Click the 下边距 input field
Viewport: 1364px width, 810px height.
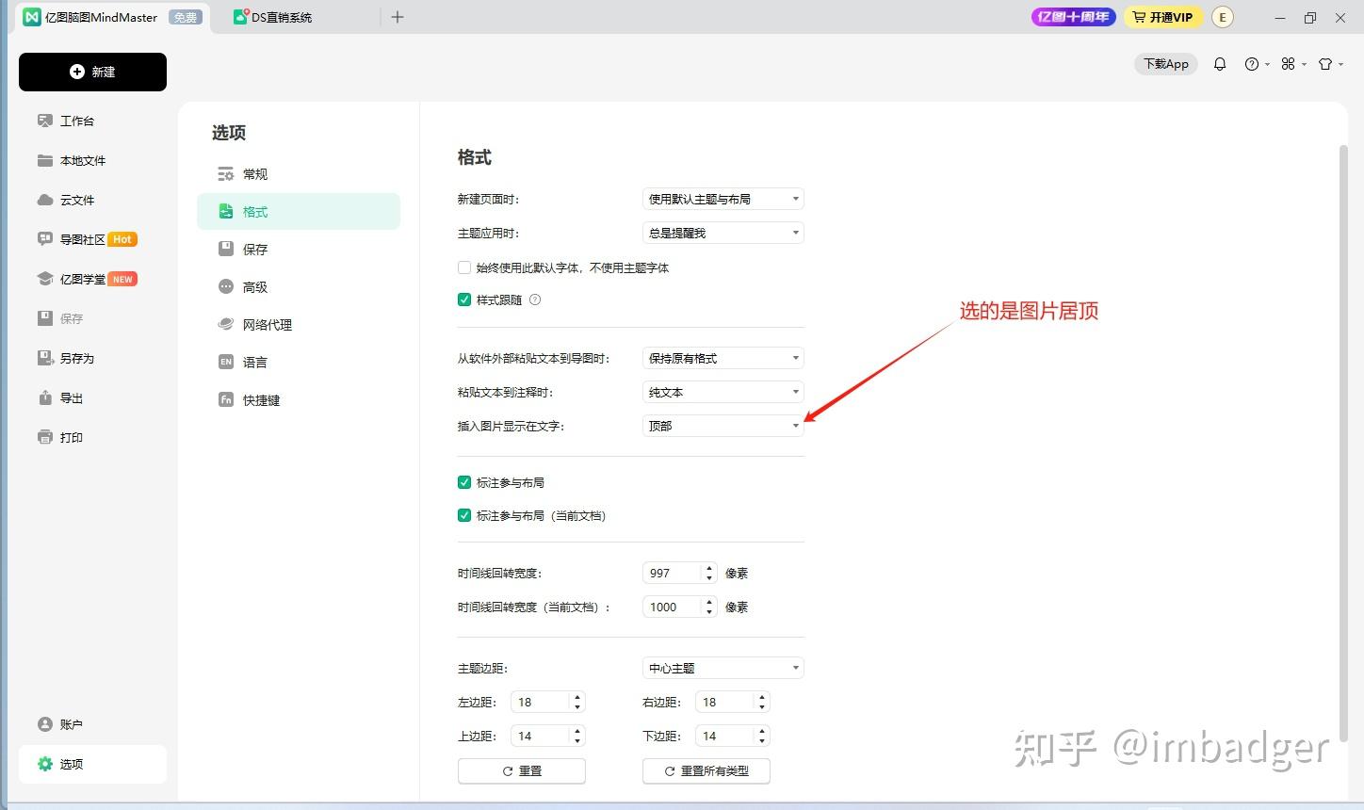click(725, 736)
